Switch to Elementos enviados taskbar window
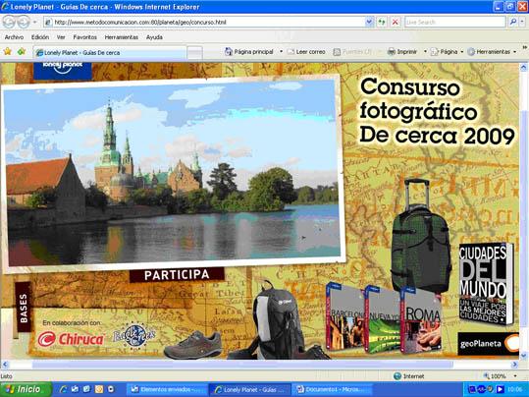 coord(167,389)
